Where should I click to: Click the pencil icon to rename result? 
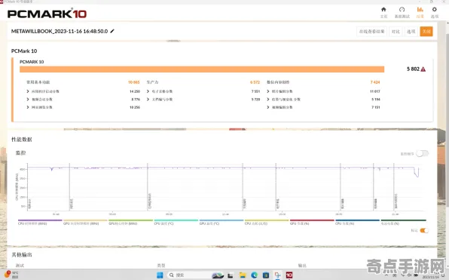tap(112, 31)
